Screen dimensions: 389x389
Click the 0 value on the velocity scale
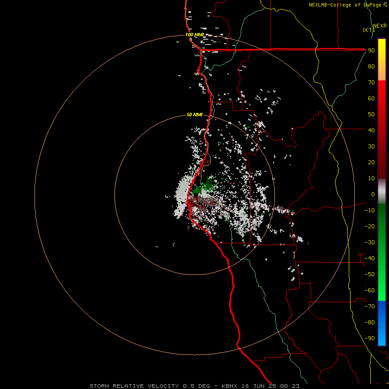(x=373, y=194)
